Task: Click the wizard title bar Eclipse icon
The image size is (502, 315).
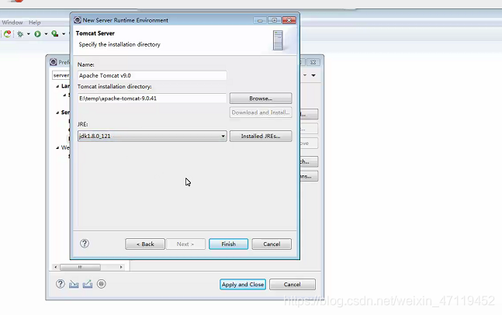Action: click(x=78, y=20)
